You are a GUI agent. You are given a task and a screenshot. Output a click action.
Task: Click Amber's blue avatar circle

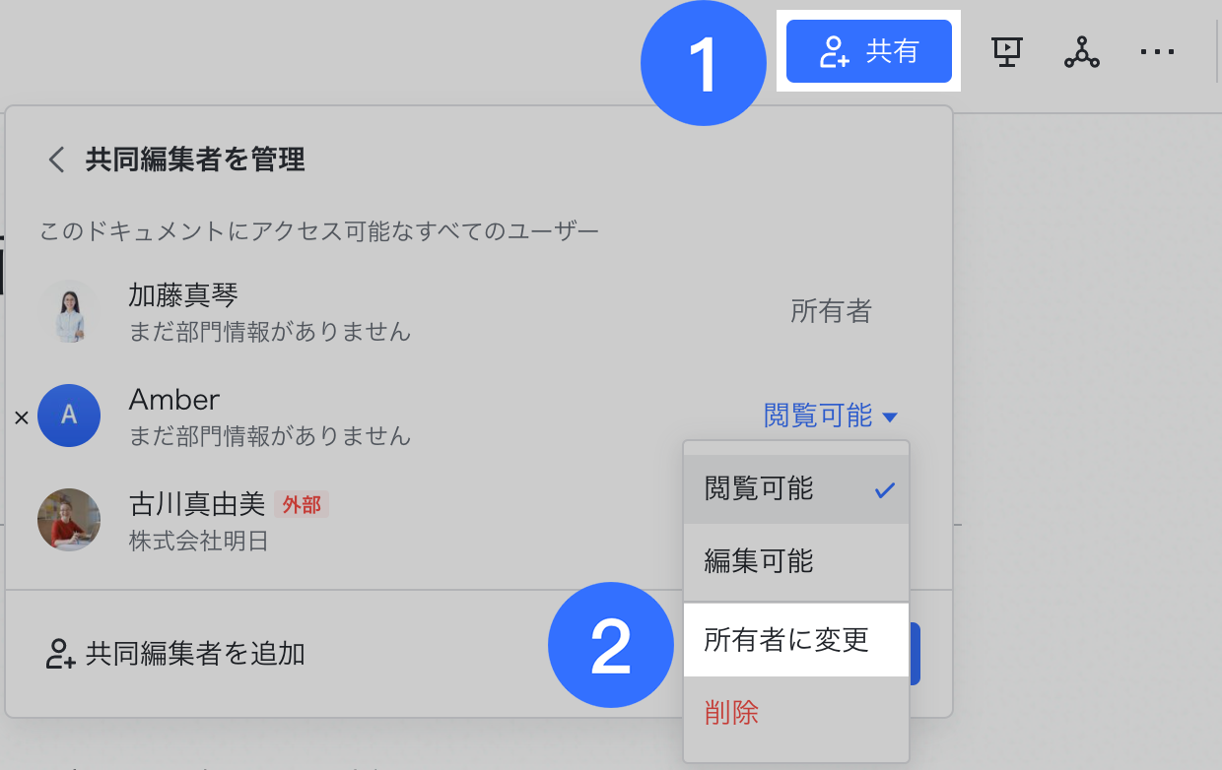69,416
